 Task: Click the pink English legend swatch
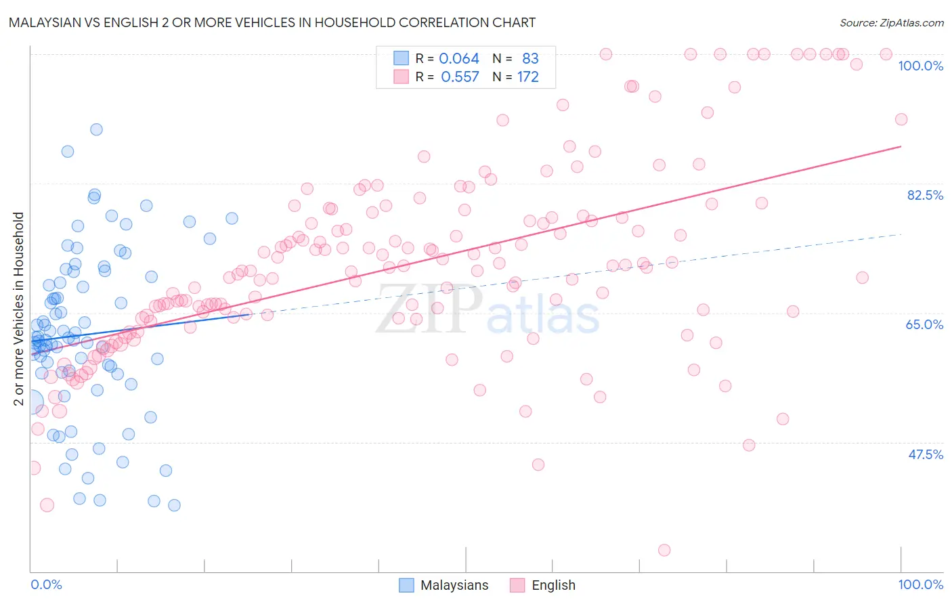(x=517, y=585)
